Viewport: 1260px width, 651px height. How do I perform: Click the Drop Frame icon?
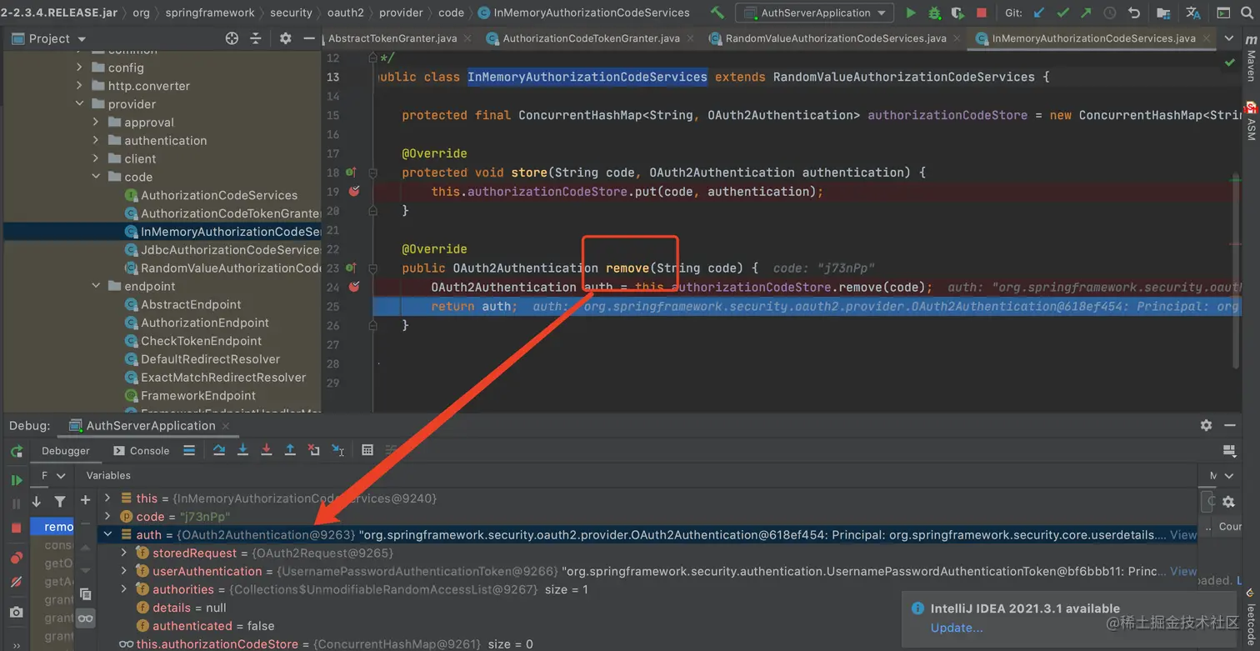tap(313, 450)
